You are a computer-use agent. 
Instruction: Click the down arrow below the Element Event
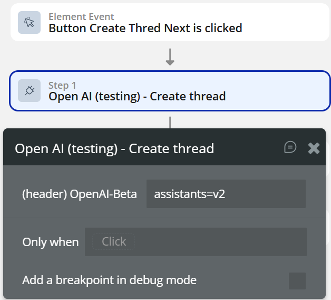[x=170, y=57]
